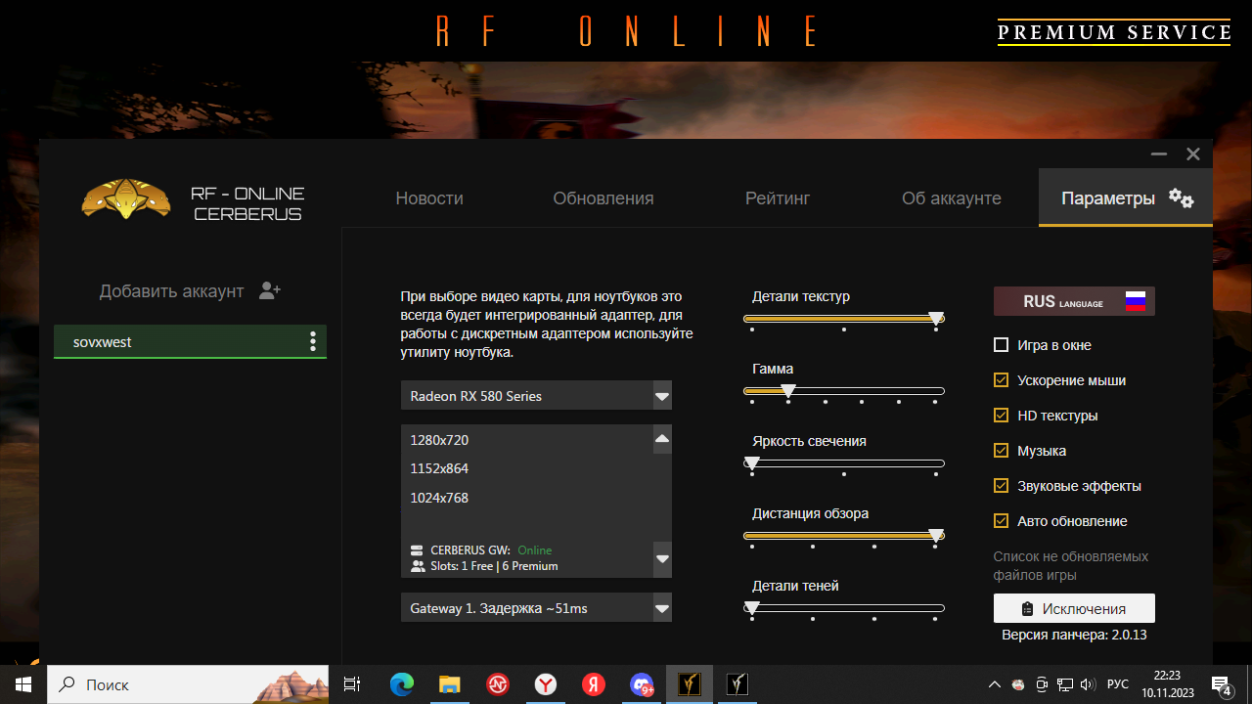Open File Explorer from the taskbar
Screen dimensions: 1252x704
[450, 684]
